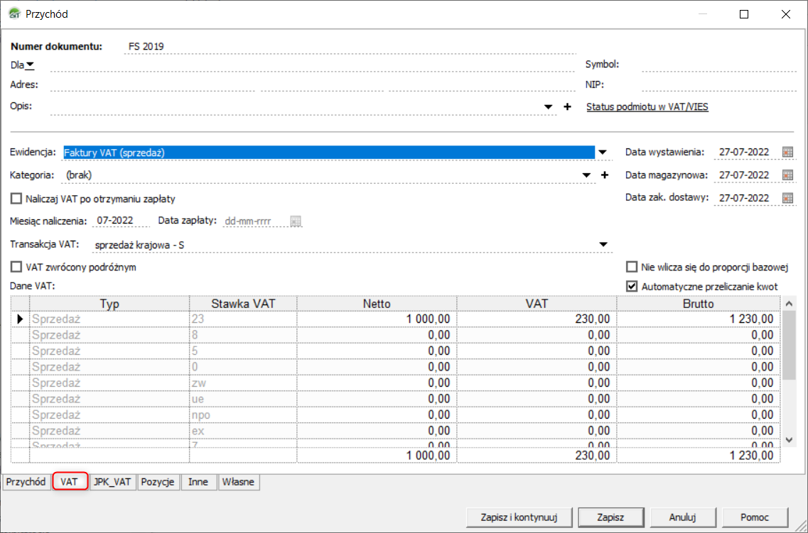Select the current row arrow indicator
This screenshot has height=533, width=808.
pyautogui.click(x=20, y=319)
